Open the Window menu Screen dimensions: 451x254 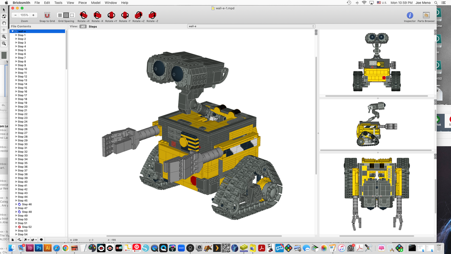[x=111, y=3]
